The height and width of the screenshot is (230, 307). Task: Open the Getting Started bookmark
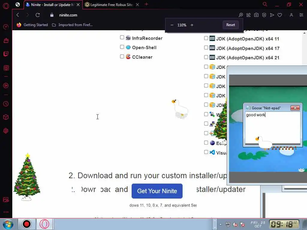pyautogui.click(x=32, y=25)
